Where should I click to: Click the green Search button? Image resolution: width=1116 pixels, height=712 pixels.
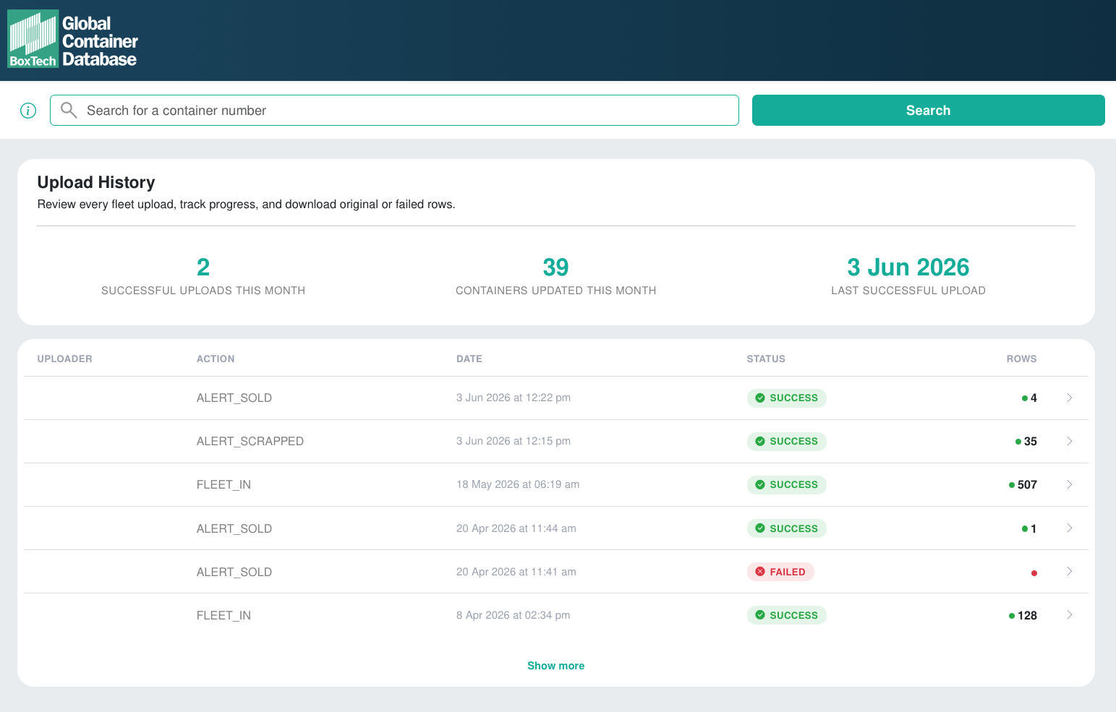[928, 110]
